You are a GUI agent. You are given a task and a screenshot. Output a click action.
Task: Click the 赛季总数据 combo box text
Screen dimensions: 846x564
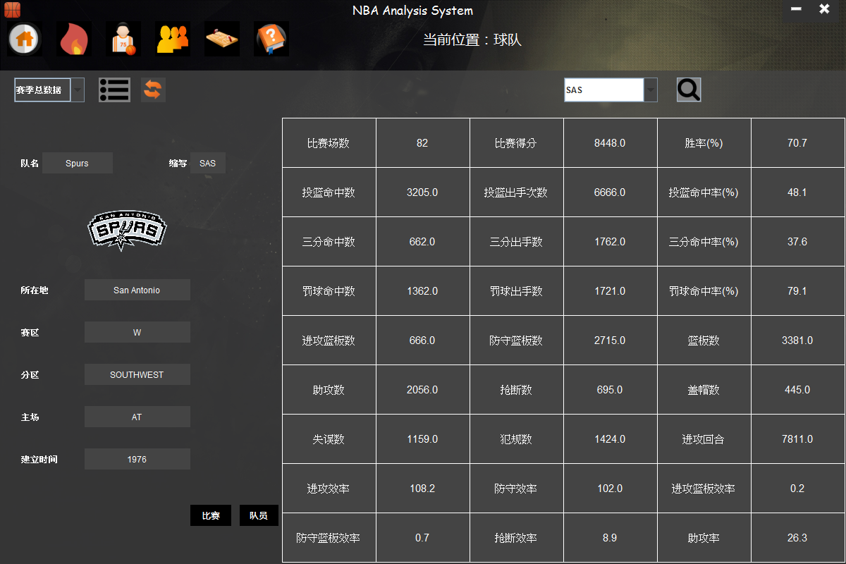tap(42, 90)
